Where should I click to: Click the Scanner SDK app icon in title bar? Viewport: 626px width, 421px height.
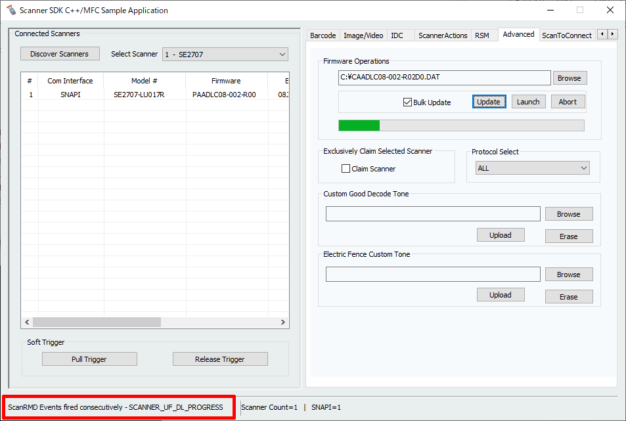pyautogui.click(x=10, y=10)
